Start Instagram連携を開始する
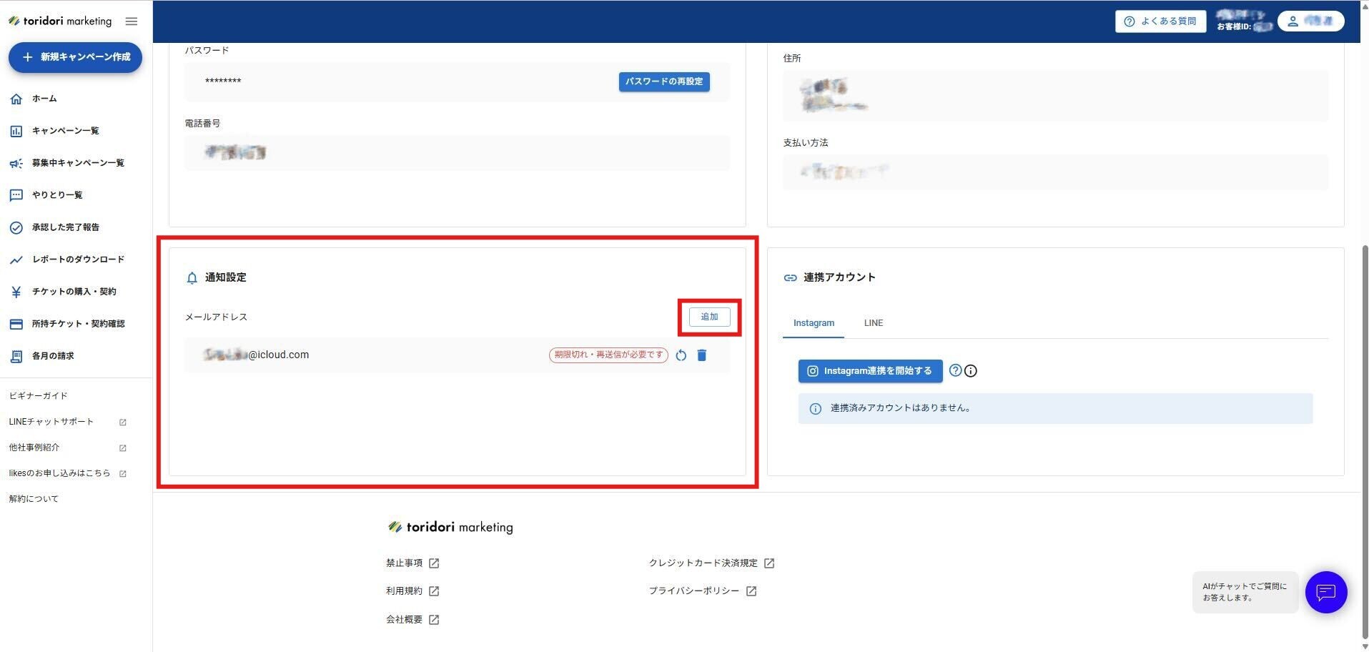Image resolution: width=1369 pixels, height=652 pixels. (x=870, y=371)
